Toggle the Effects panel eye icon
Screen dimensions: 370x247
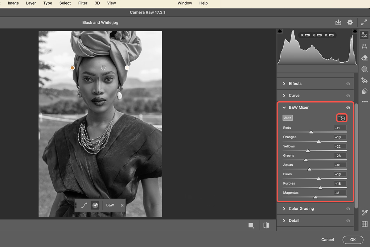click(348, 84)
